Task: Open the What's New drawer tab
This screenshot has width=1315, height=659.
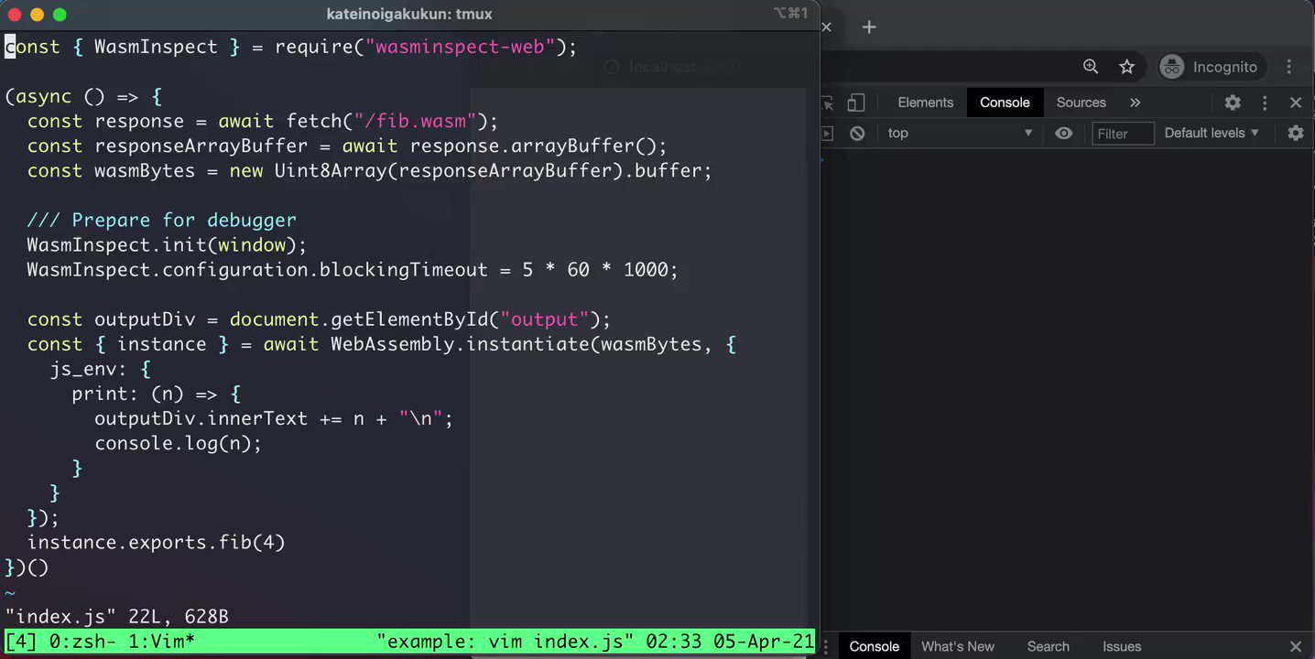Action: point(957,646)
